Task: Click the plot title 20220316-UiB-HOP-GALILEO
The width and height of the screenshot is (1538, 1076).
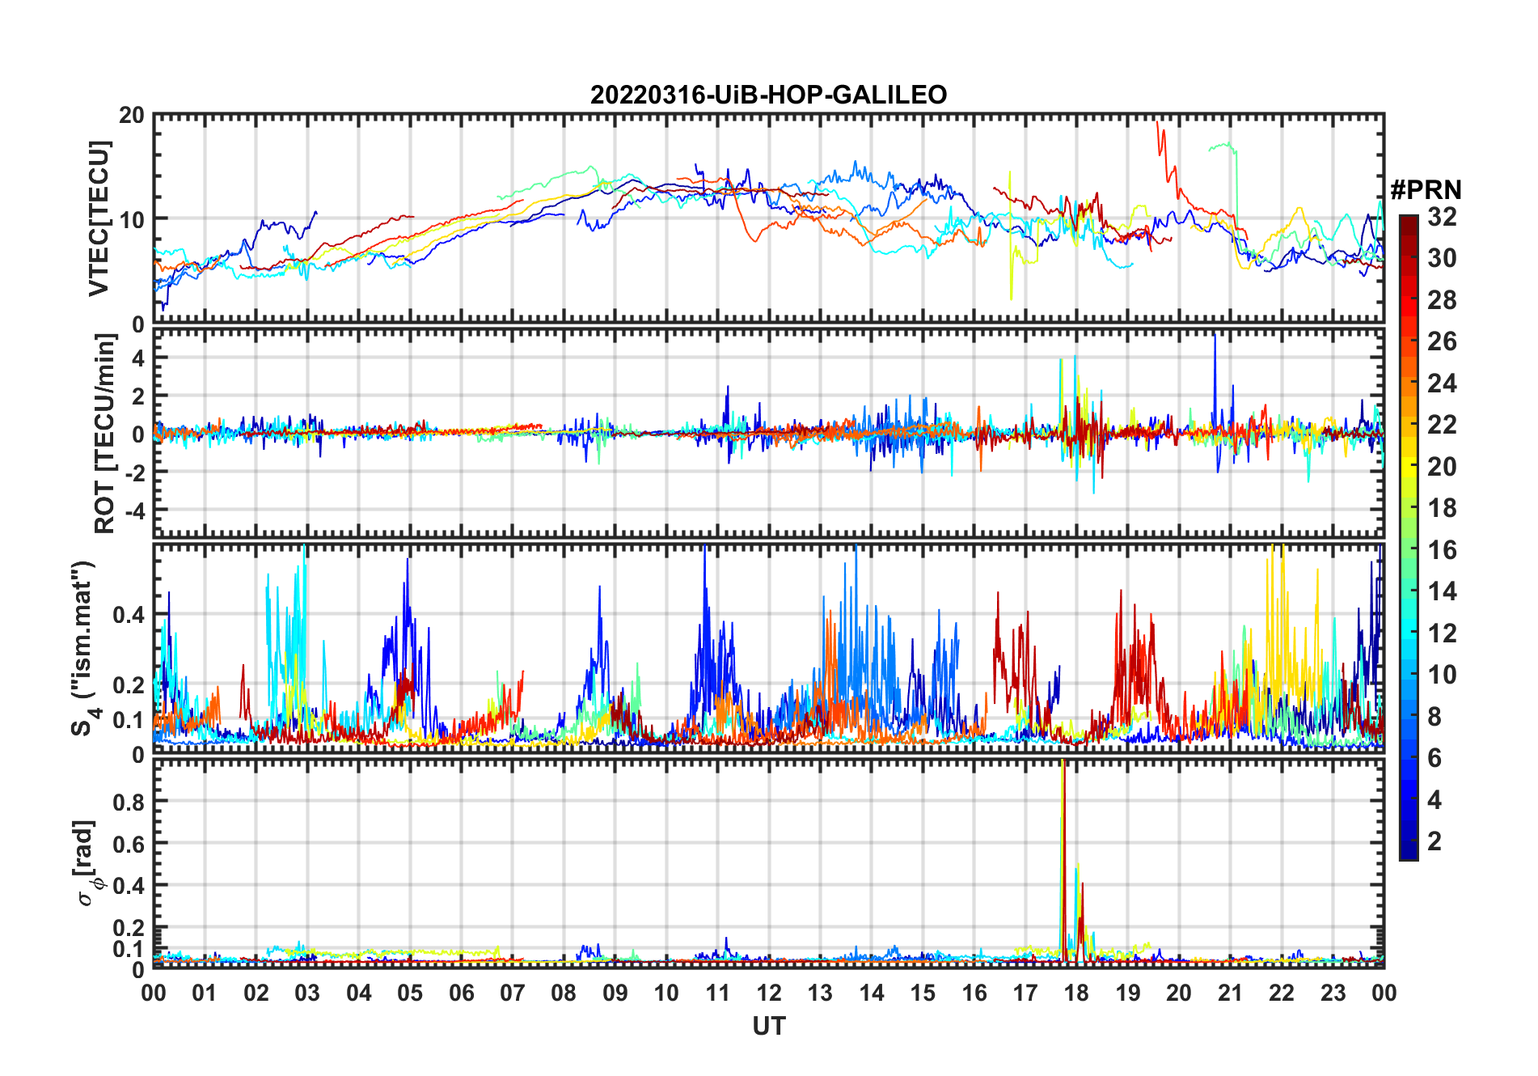Action: tap(768, 95)
